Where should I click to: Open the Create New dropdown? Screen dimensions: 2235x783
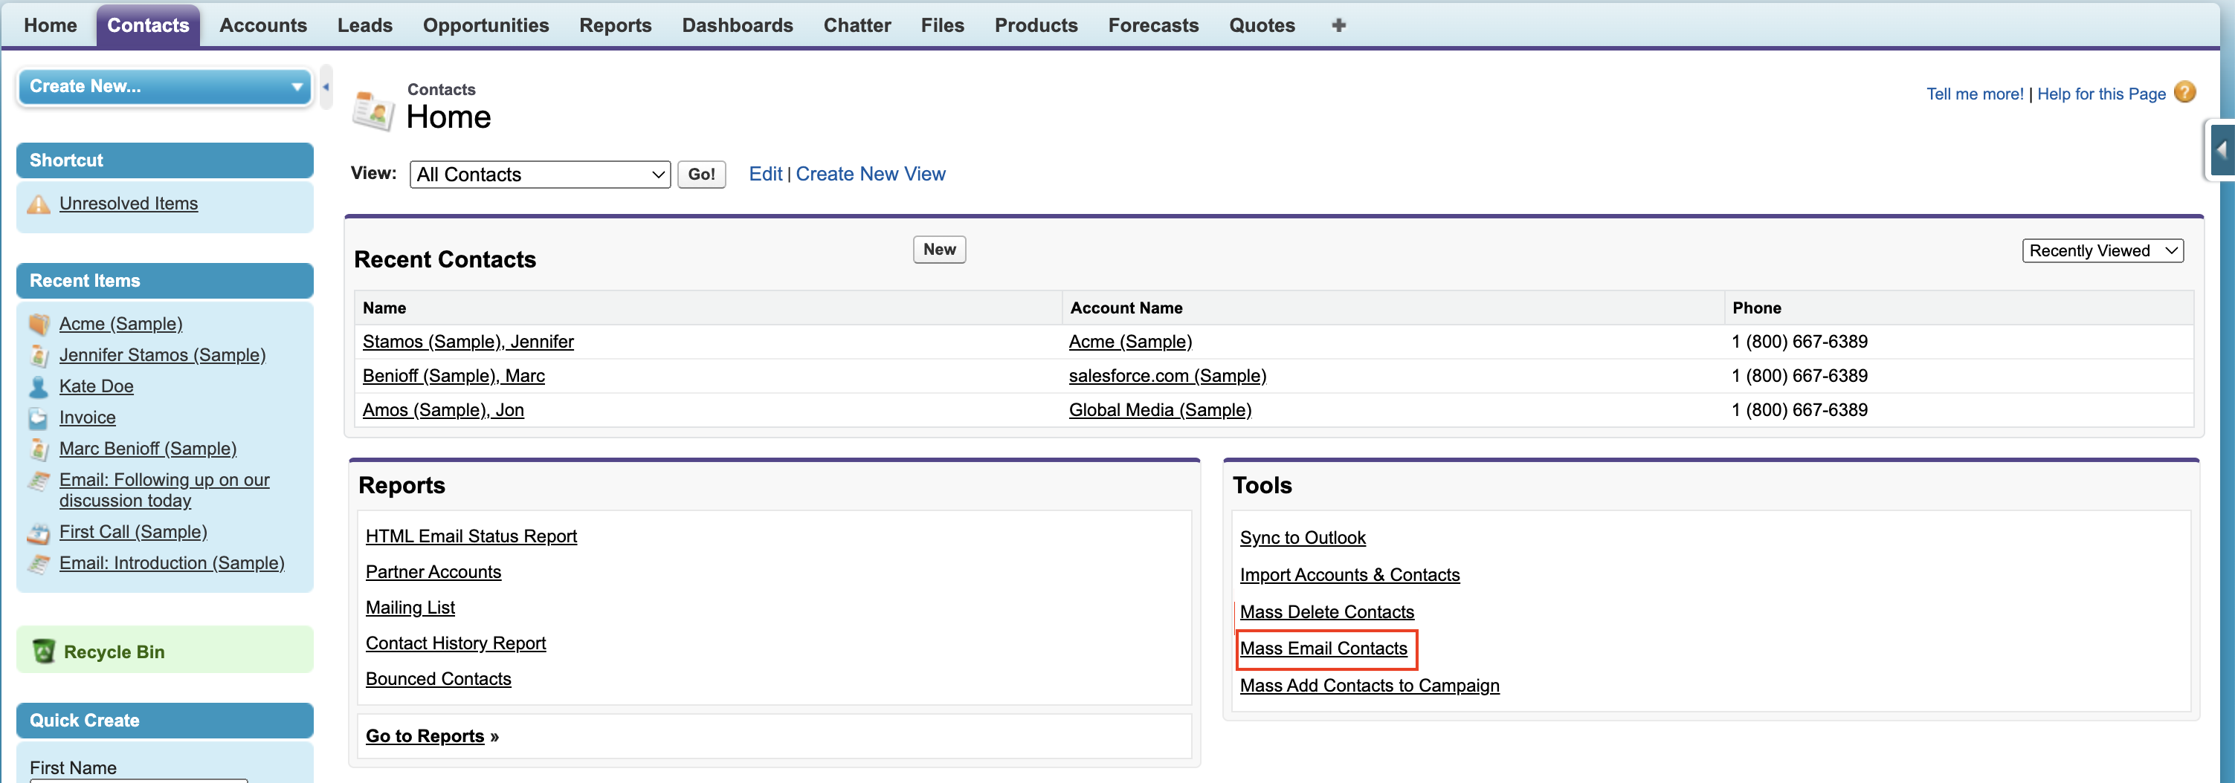[x=165, y=87]
